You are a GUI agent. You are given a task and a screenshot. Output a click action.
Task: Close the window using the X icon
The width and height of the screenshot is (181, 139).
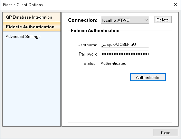(175, 4)
